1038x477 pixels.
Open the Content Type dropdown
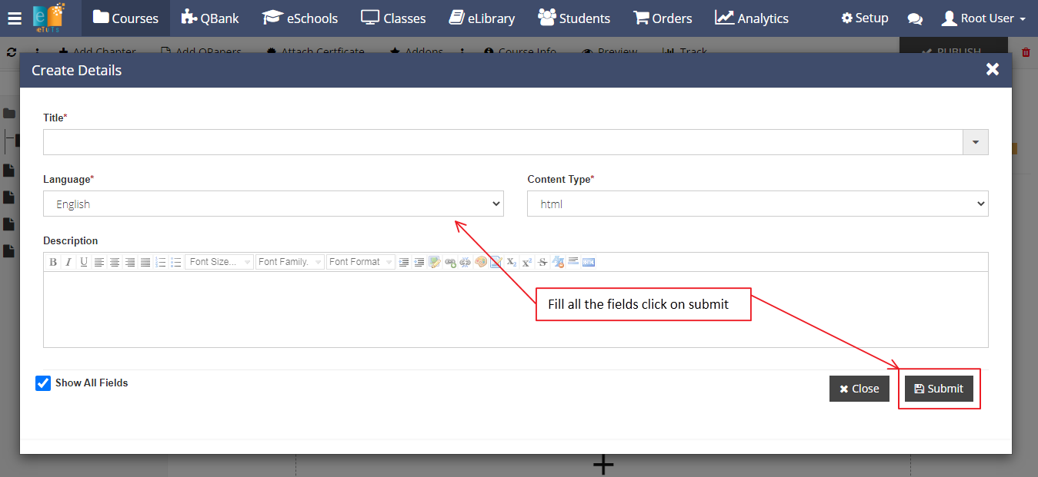click(x=758, y=204)
